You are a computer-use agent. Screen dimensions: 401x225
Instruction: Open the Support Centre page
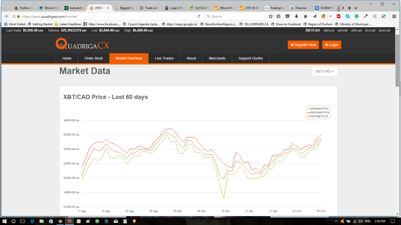pos(251,58)
